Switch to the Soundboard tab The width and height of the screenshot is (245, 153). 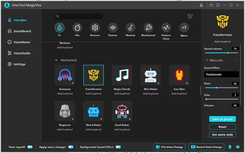click(22, 31)
